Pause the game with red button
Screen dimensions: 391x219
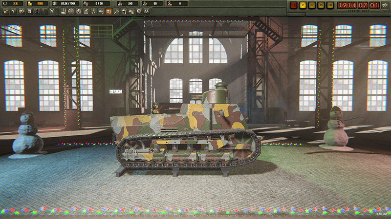point(294,5)
